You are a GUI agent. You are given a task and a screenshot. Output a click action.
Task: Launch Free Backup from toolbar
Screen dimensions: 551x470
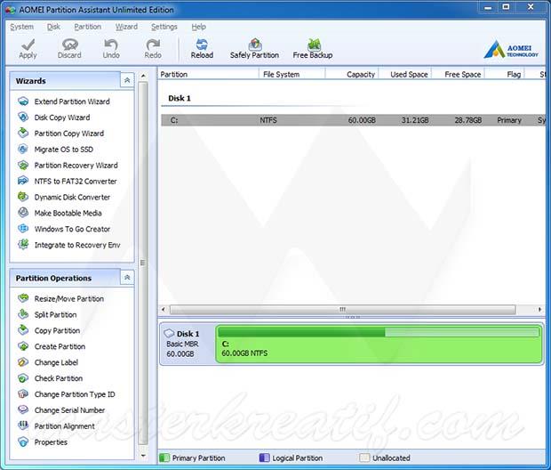point(313,49)
